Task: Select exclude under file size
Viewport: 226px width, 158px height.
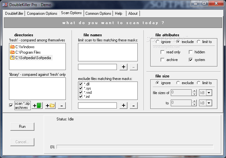Action: pyautogui.click(x=178, y=83)
